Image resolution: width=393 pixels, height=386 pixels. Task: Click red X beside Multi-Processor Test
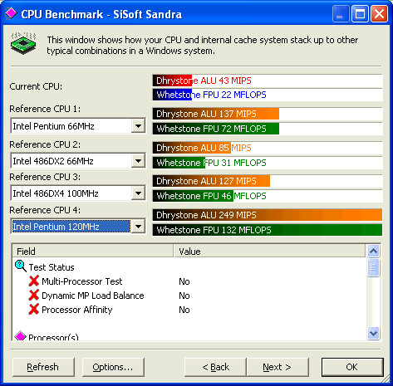coord(34,281)
